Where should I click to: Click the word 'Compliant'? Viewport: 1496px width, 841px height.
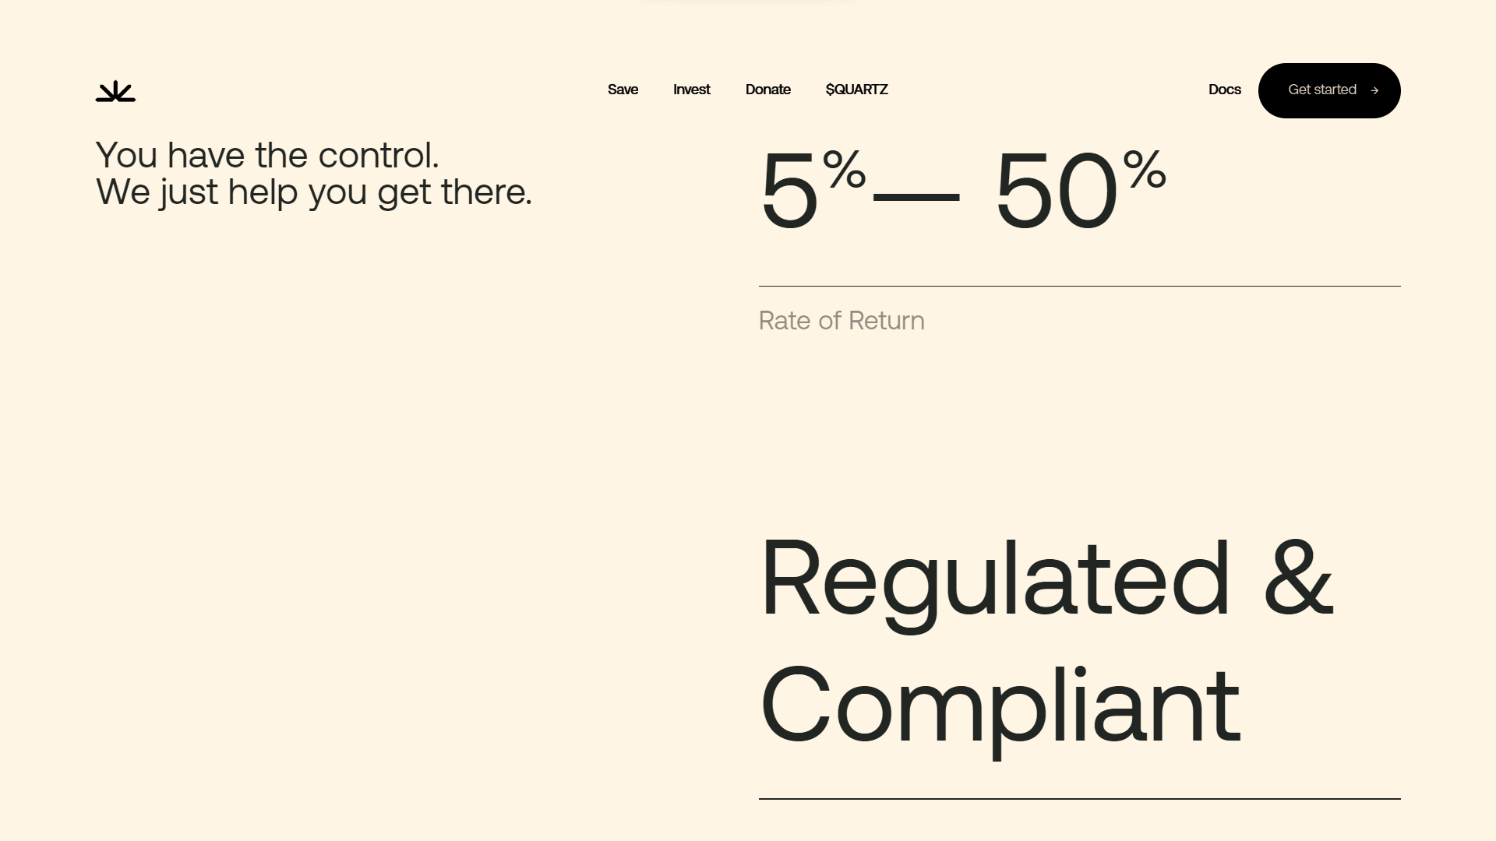tap(1000, 709)
